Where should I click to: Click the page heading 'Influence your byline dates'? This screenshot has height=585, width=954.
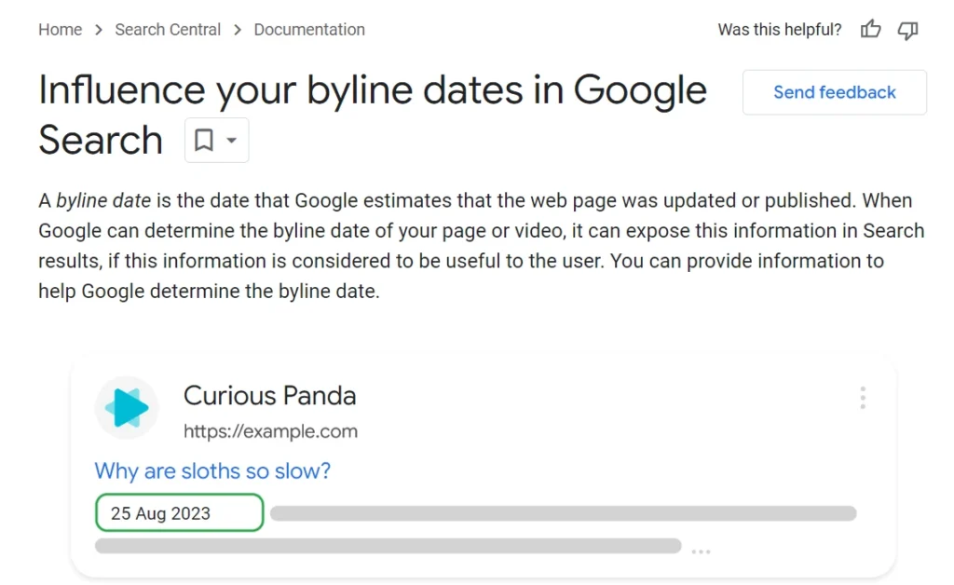click(x=373, y=115)
